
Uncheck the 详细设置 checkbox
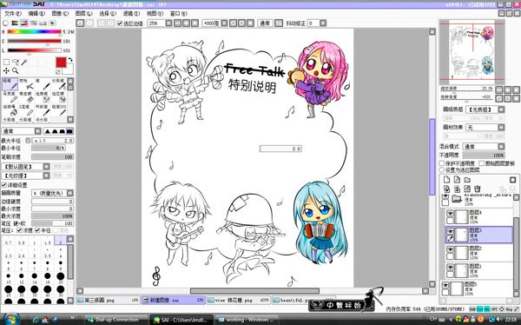(x=4, y=184)
